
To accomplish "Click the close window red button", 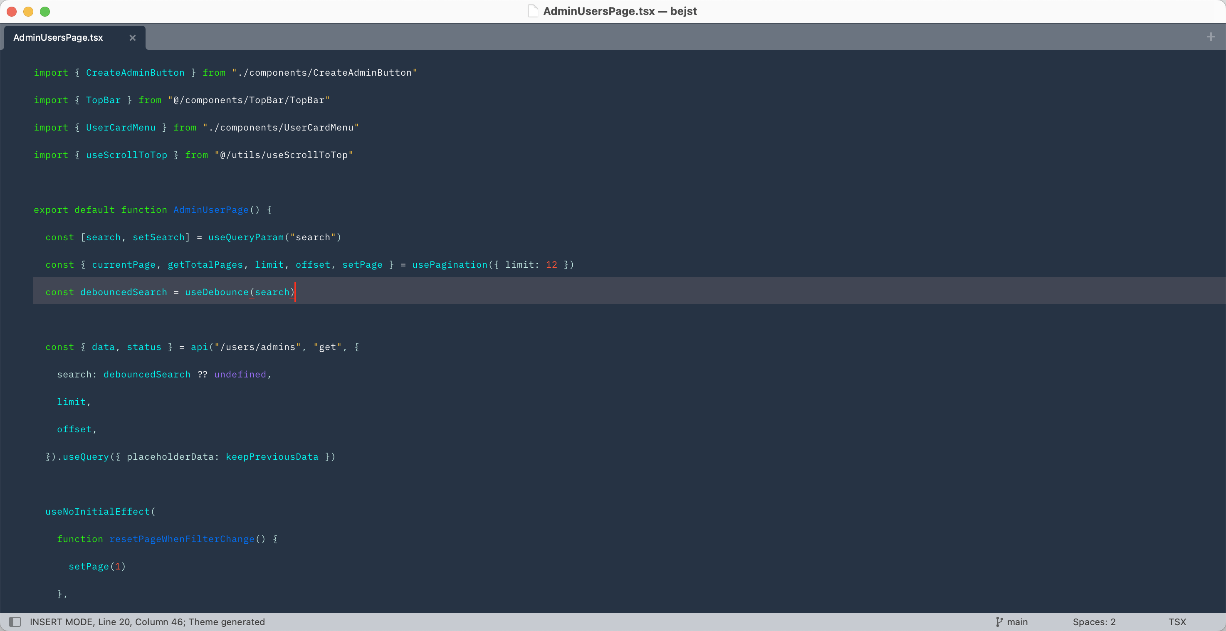I will [12, 11].
